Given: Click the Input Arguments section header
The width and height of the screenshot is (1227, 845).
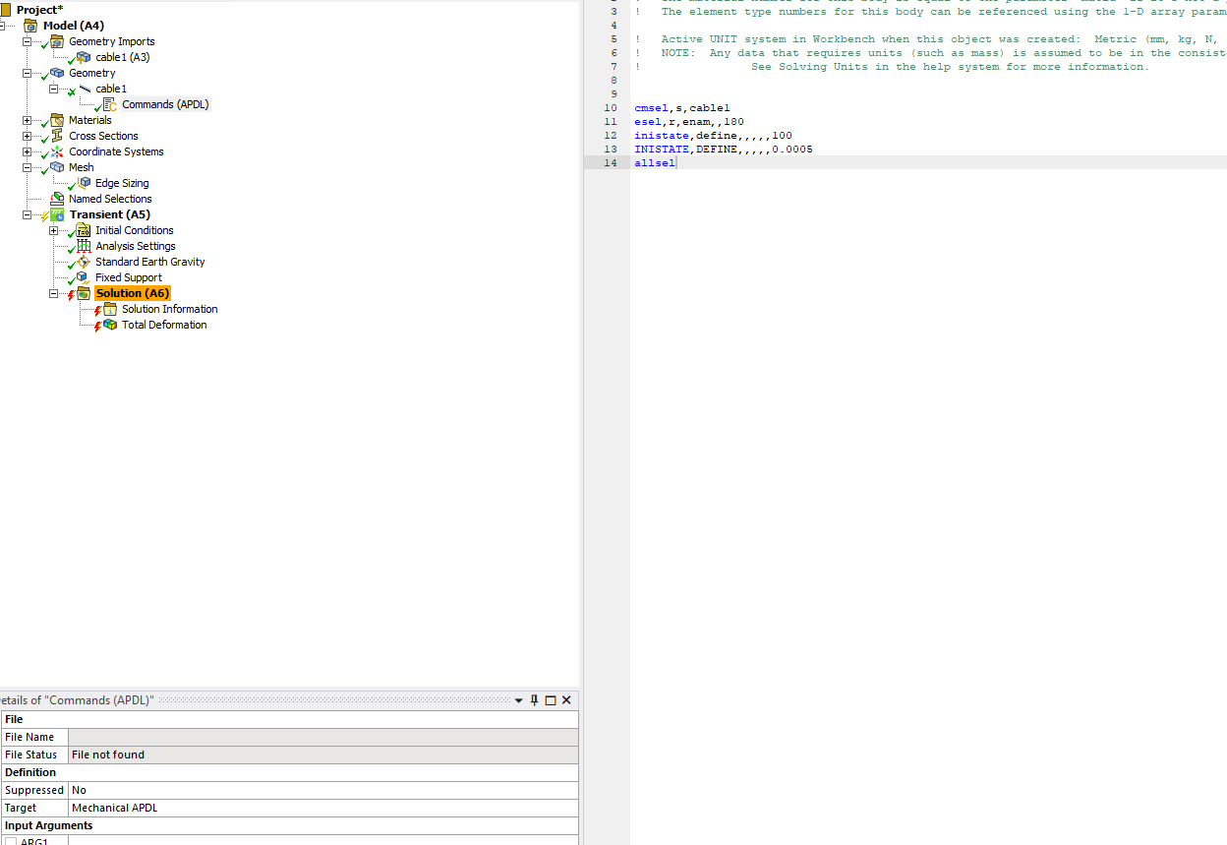Looking at the screenshot, I should [x=290, y=825].
